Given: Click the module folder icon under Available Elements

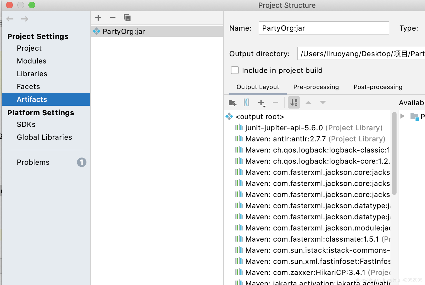Looking at the screenshot, I should point(415,117).
